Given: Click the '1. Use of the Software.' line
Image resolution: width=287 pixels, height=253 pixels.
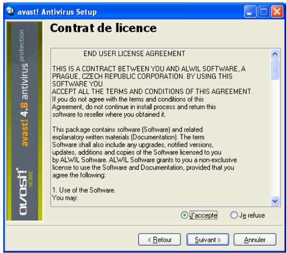Looking at the screenshot, I should coord(83,190).
